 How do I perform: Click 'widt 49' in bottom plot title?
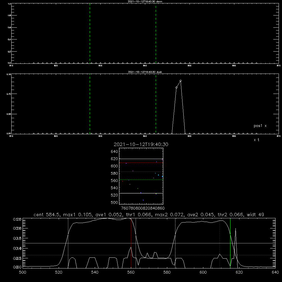[x=255, y=215]
